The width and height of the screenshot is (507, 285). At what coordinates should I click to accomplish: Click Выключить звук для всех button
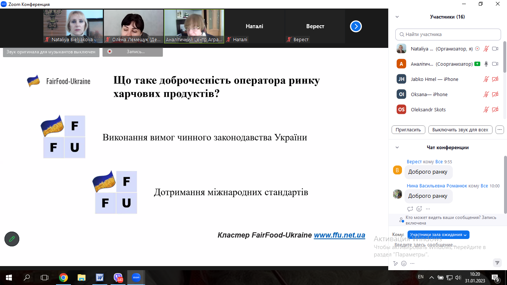tap(460, 130)
